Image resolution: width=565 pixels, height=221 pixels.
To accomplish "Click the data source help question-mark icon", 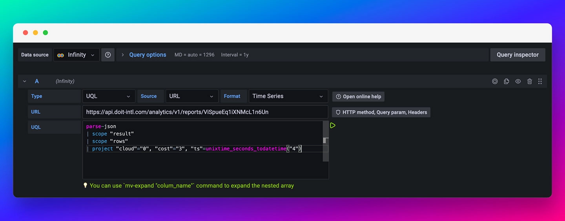I will coord(108,55).
